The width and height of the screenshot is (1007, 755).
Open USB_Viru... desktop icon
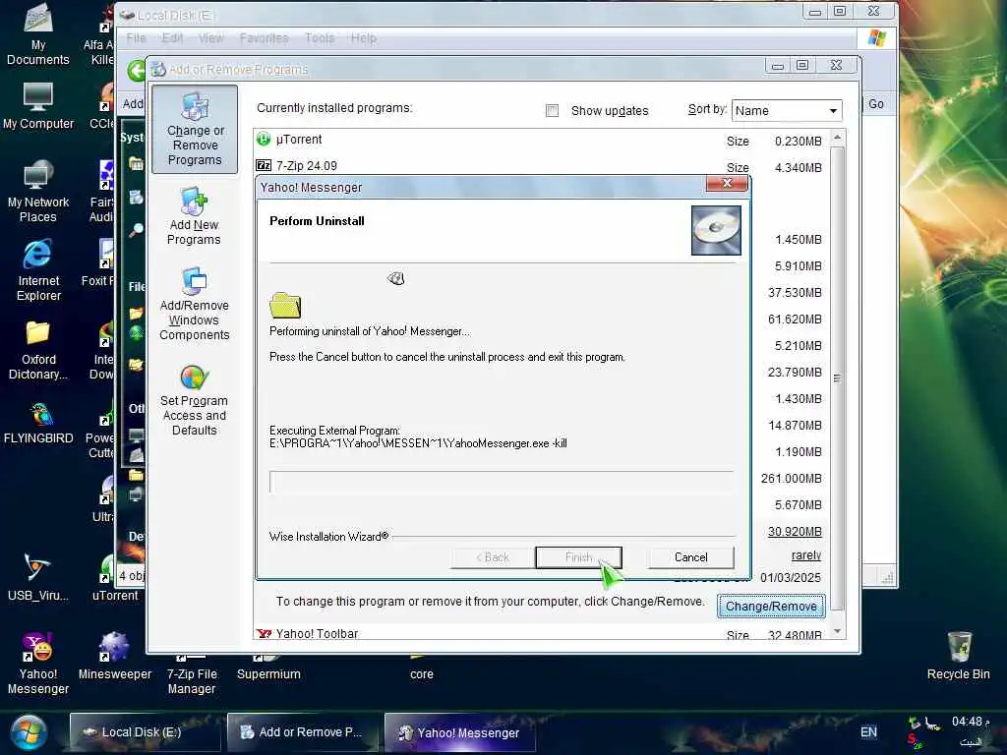[x=38, y=576]
